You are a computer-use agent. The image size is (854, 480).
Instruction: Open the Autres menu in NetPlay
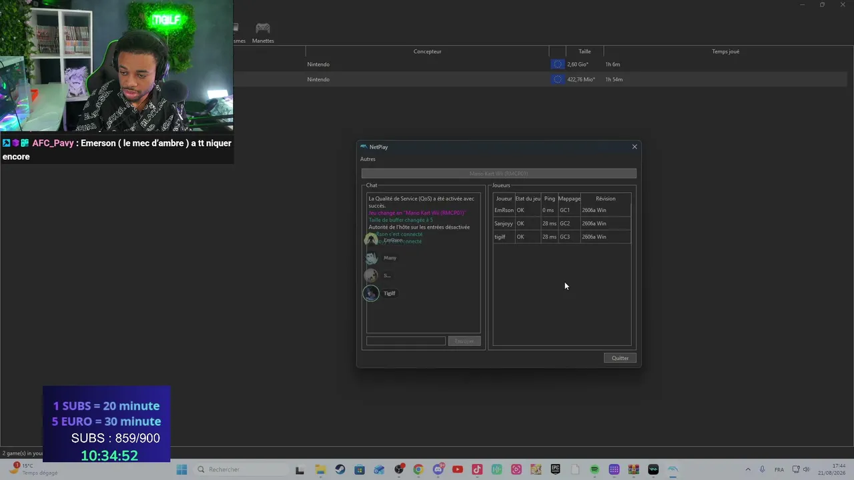368,159
